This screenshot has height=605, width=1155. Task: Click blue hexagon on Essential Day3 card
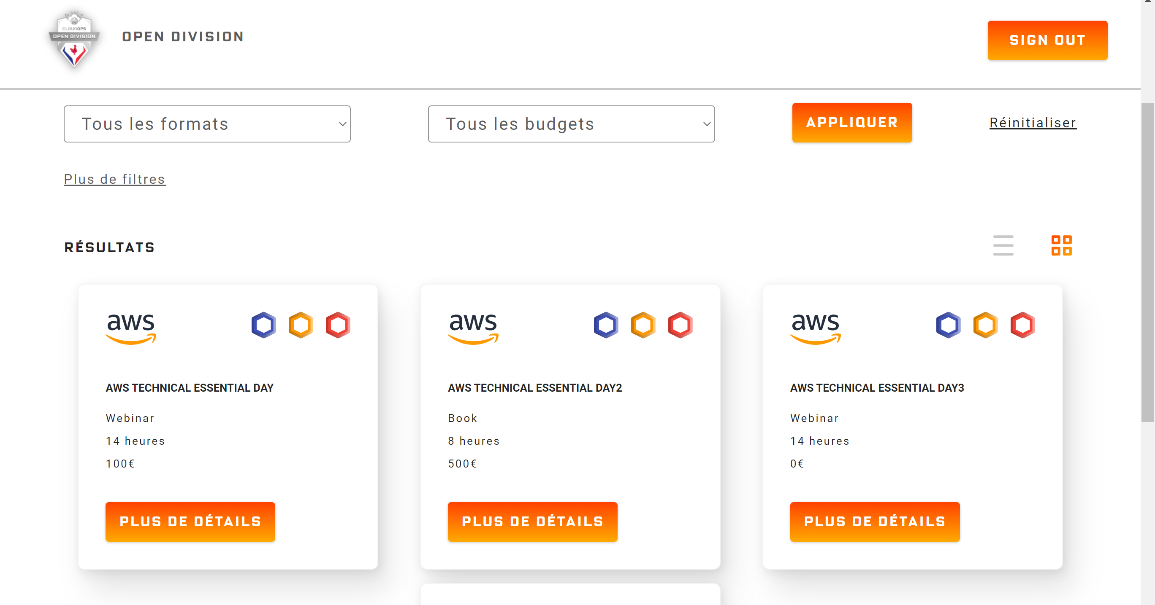coord(948,325)
